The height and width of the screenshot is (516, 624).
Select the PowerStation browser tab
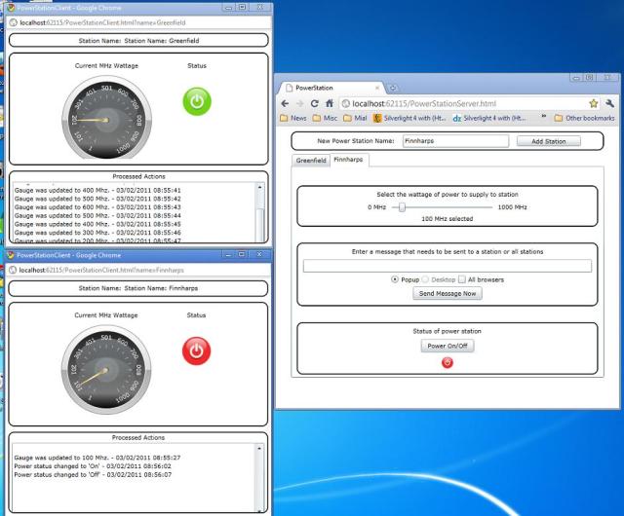pyautogui.click(x=331, y=88)
